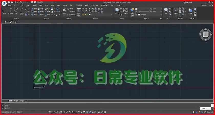Image resolution: width=215 pixels, height=115 pixels.
Task: Click the layer color white swatch
Action: click(90, 15)
